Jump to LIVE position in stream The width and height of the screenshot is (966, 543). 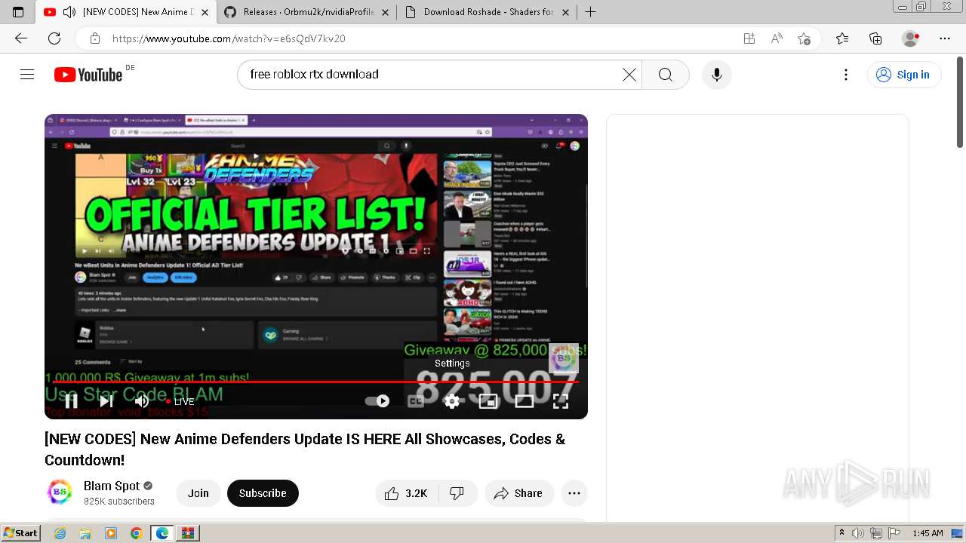click(180, 402)
